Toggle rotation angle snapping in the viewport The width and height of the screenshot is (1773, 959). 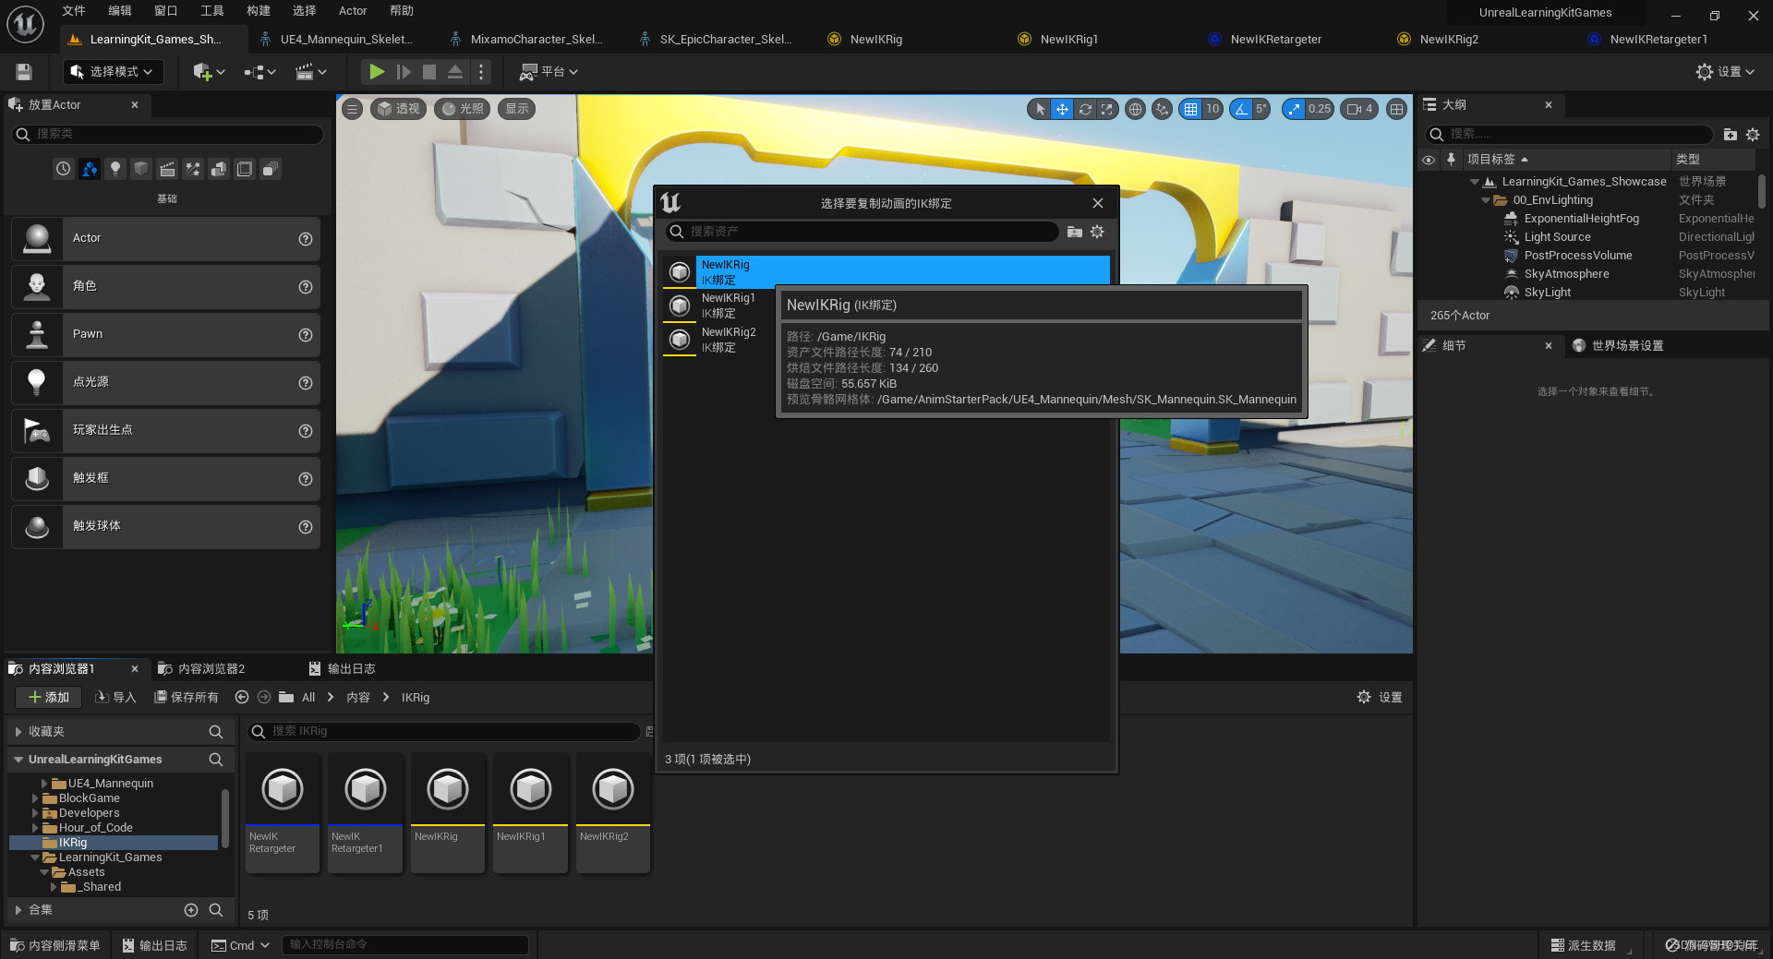(x=1241, y=109)
